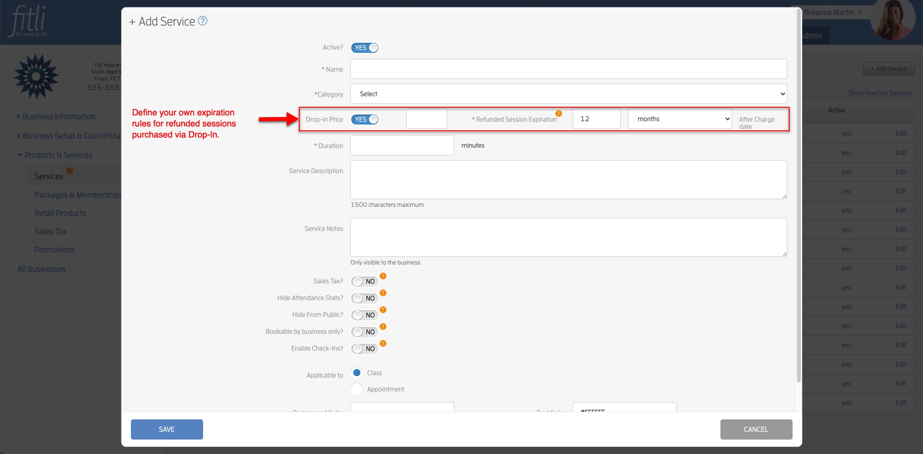Click the SAVE button
The width and height of the screenshot is (923, 454).
coord(167,429)
